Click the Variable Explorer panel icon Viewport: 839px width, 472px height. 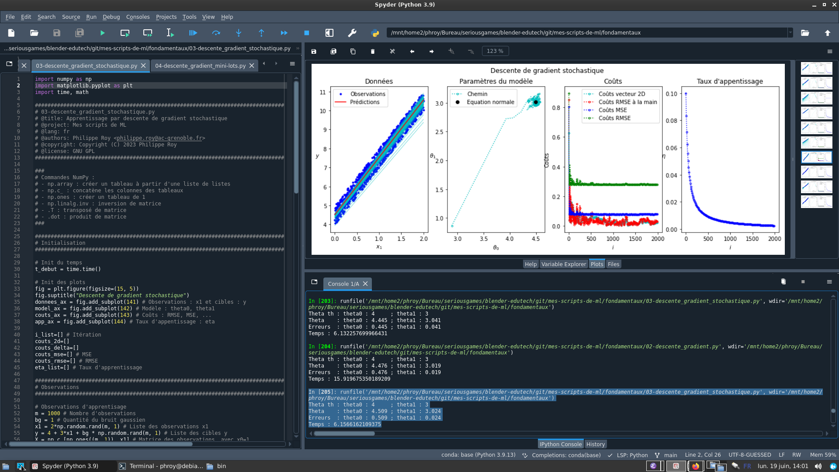pyautogui.click(x=564, y=264)
